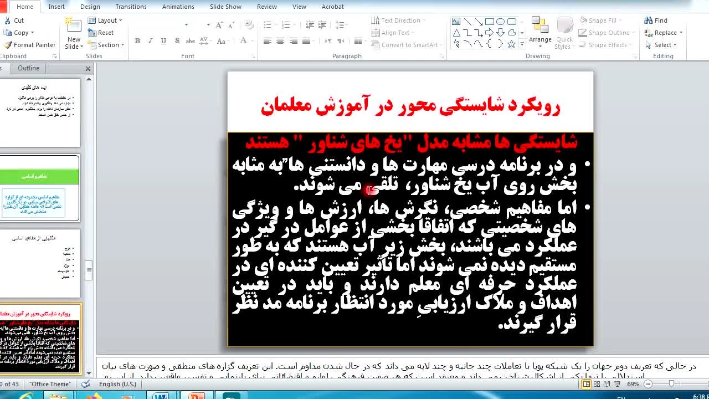Select the rectangle shape in gallery
The image size is (709, 399).
point(490,22)
